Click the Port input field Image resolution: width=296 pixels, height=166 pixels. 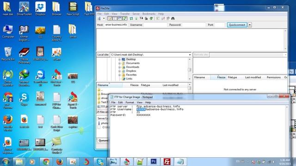220,25
